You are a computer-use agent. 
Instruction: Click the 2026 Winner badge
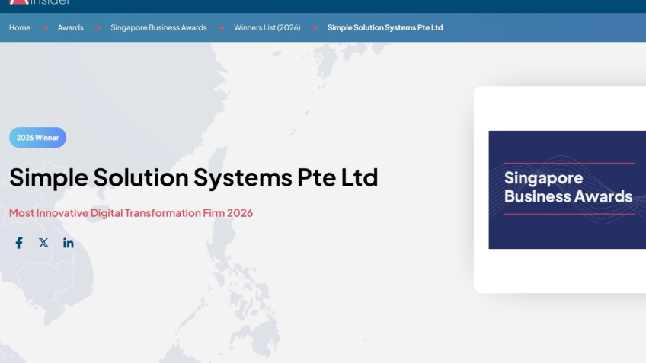tap(37, 138)
